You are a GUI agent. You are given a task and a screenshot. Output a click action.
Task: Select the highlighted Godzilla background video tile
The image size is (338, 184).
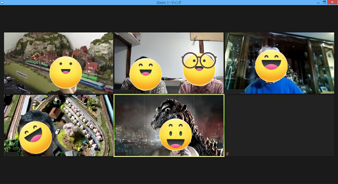coord(169,125)
